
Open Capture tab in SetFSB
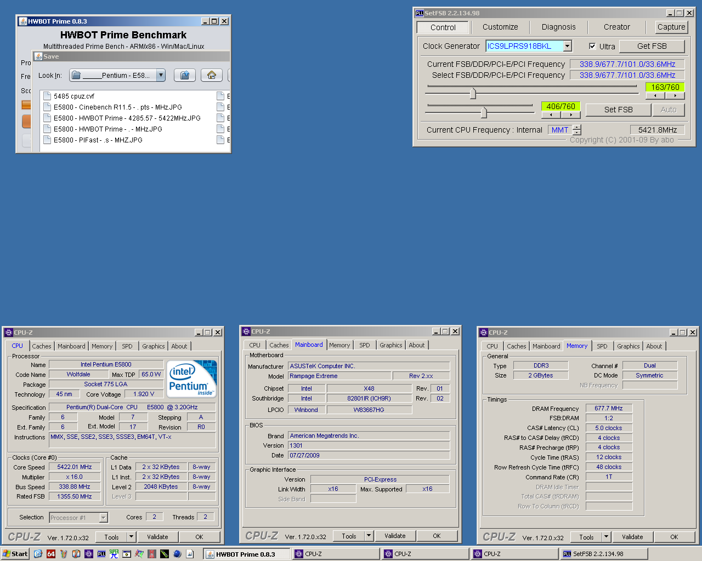click(671, 27)
